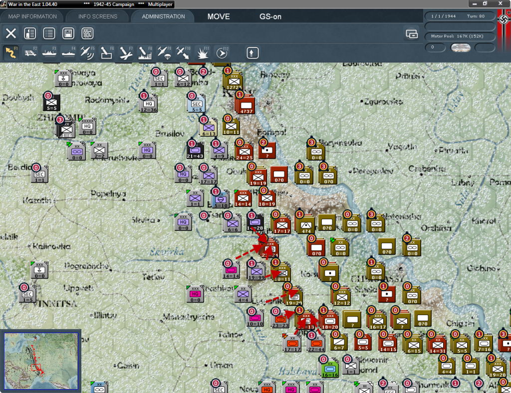Select the Soviet unit showing 12=12
Image resolution: width=511 pixels, height=393 pixels.
342,297
